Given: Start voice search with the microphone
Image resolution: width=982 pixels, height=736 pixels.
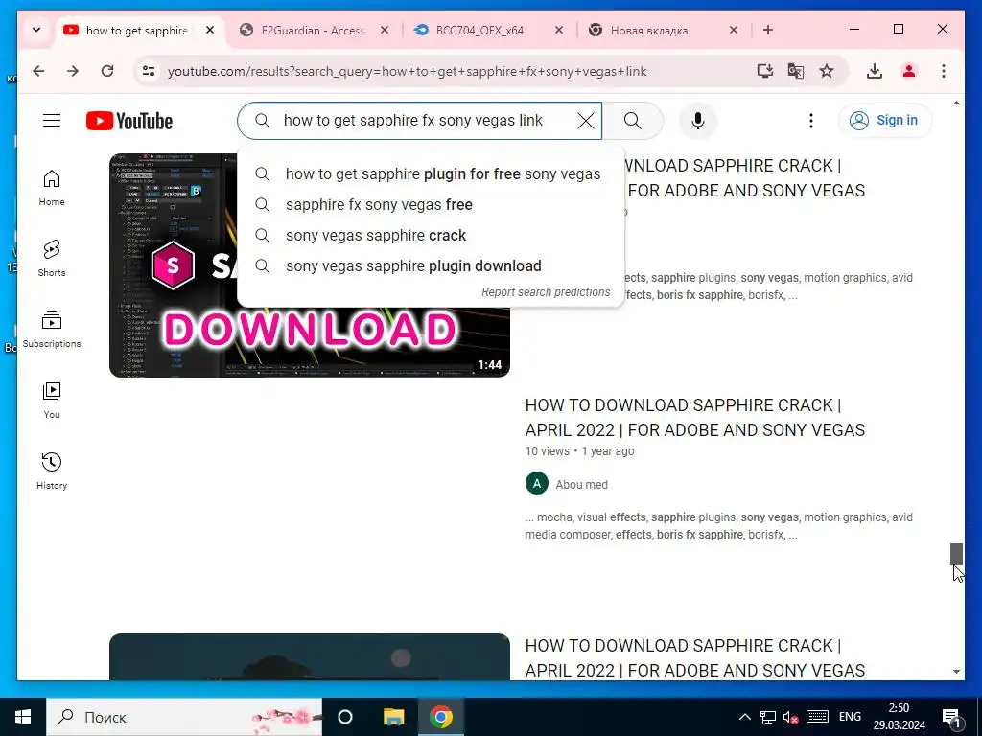Looking at the screenshot, I should point(698,121).
